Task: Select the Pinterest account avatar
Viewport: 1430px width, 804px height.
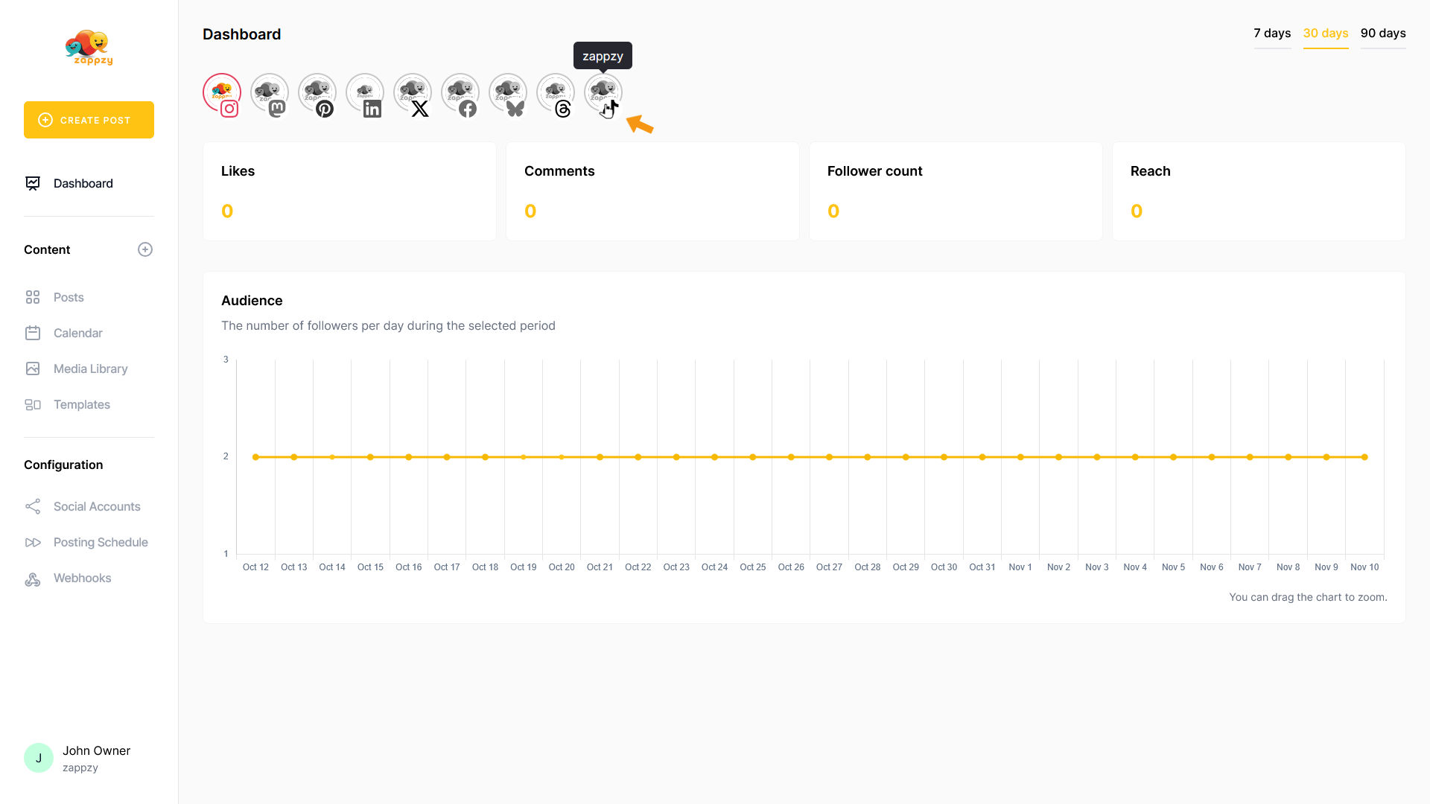Action: [317, 93]
